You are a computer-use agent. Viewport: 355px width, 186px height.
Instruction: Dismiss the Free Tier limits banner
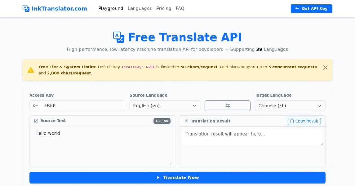click(x=325, y=67)
